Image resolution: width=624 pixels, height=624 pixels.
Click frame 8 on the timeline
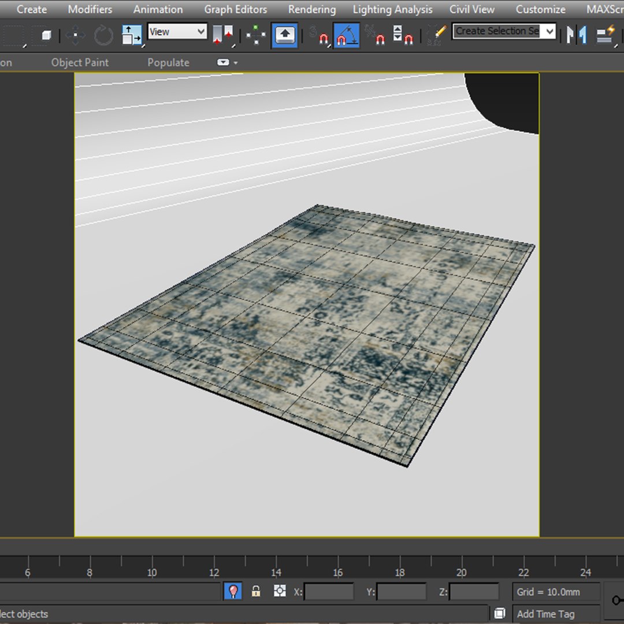point(90,572)
